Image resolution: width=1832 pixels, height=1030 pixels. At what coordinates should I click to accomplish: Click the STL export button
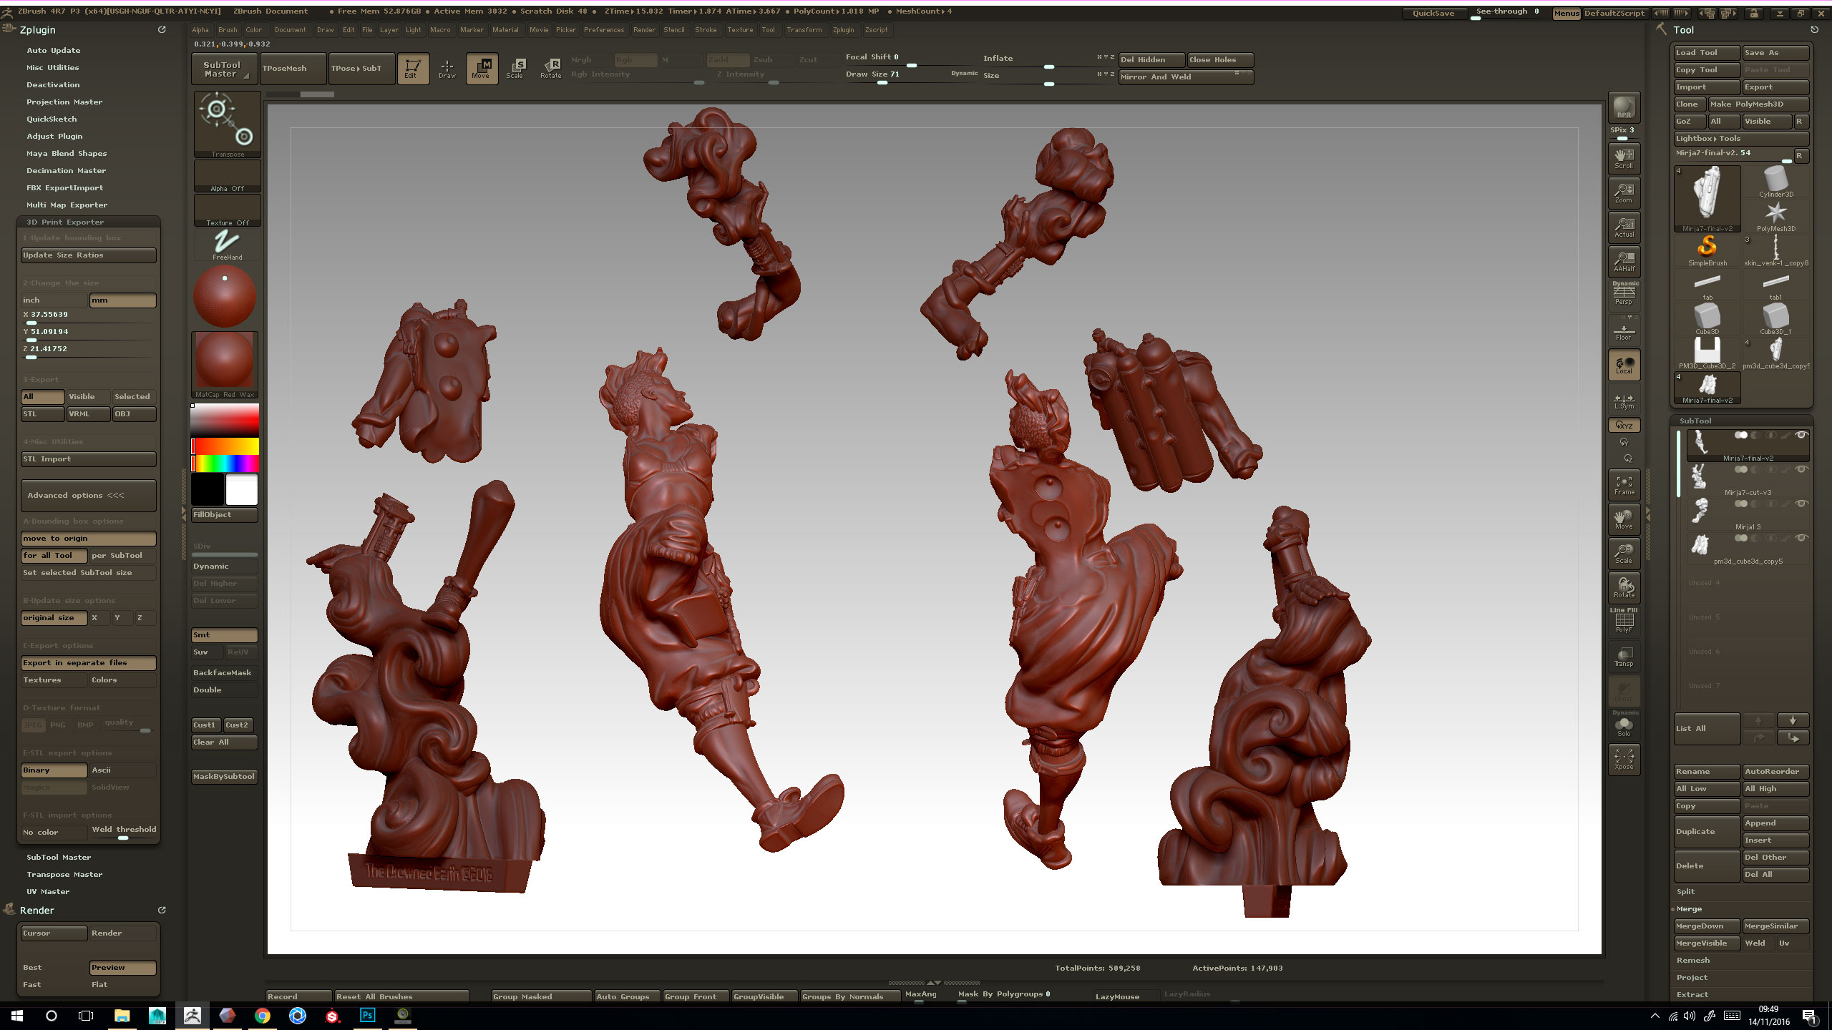coord(43,414)
